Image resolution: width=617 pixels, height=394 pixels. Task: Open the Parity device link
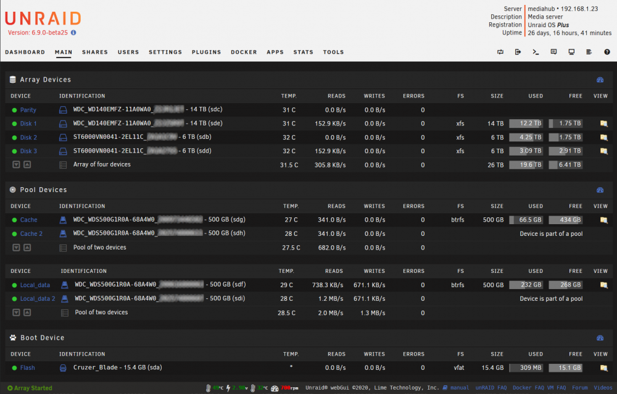point(28,110)
